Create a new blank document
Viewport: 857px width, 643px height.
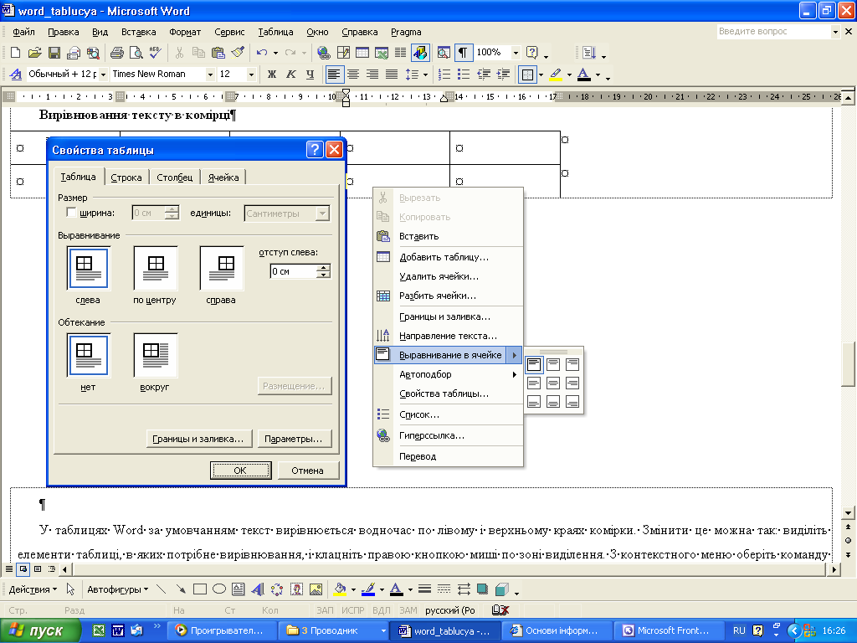click(x=15, y=53)
